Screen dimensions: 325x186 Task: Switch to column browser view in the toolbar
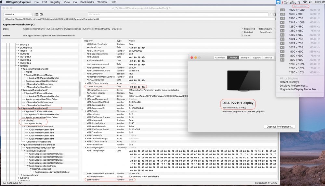click(x=42, y=15)
